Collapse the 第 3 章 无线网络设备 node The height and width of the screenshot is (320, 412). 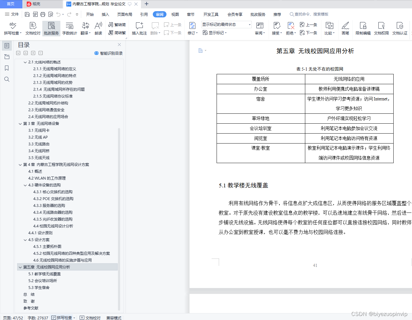(x=20, y=124)
